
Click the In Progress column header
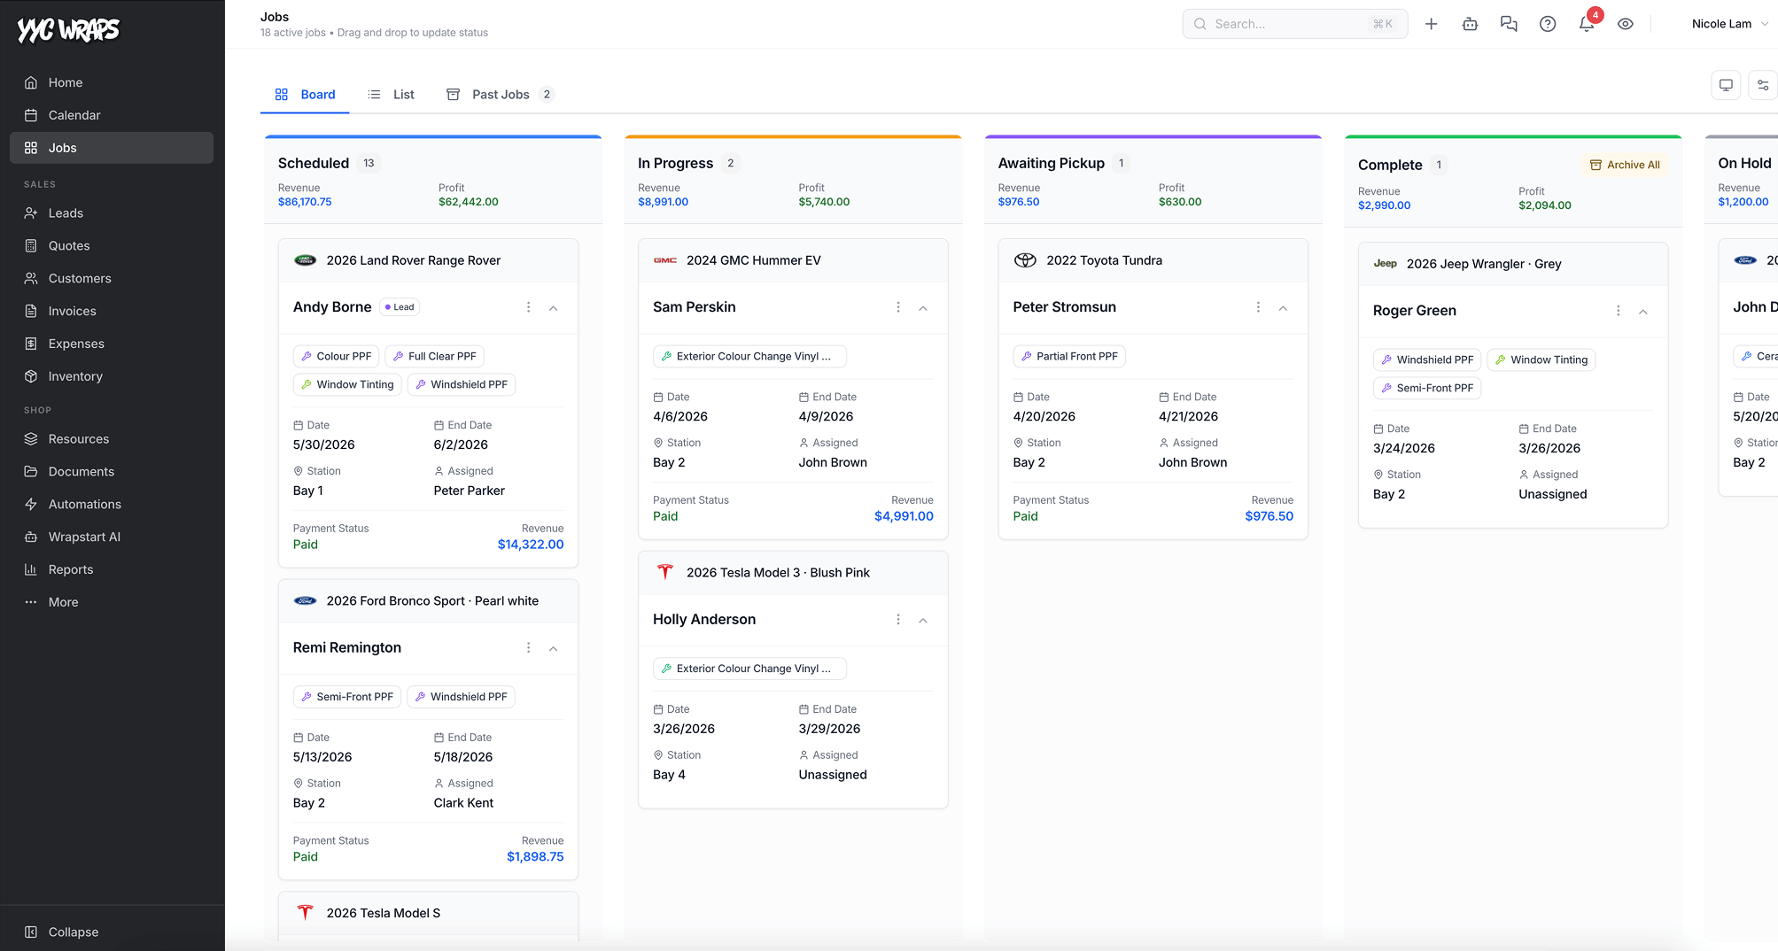click(675, 163)
